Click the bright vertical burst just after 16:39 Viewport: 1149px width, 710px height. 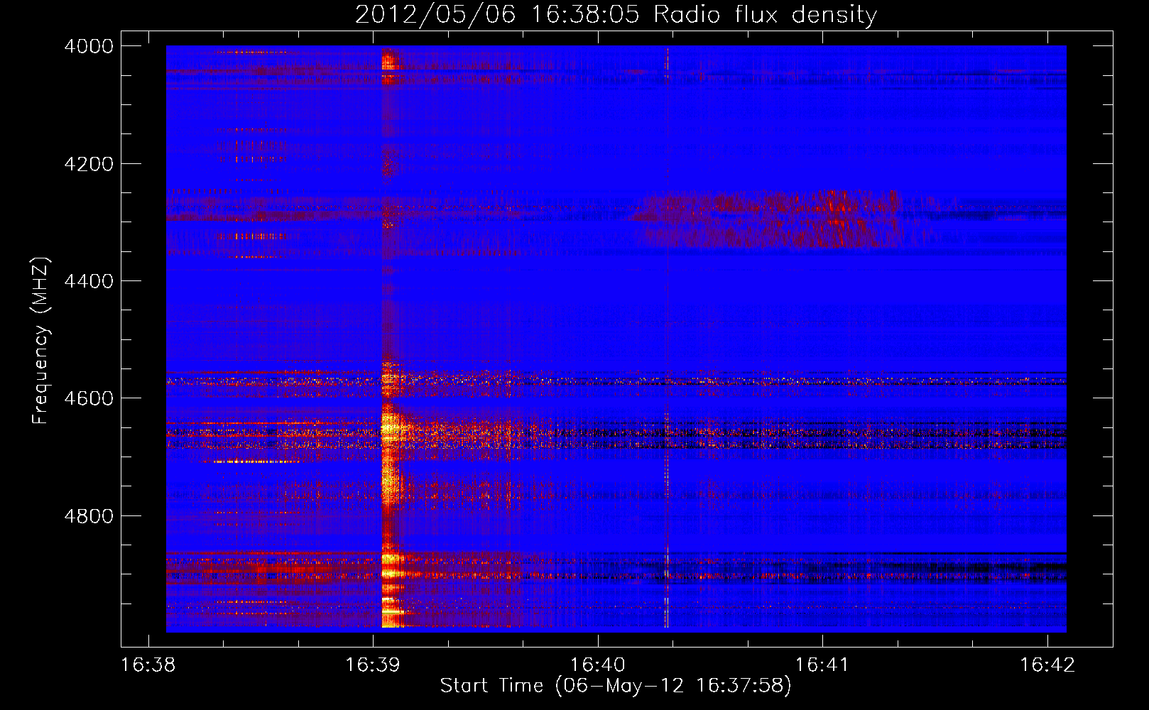391,338
